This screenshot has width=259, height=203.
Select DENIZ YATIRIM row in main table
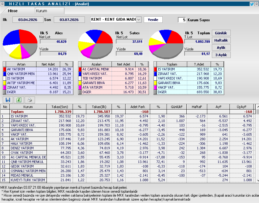pyautogui.click(x=127, y=148)
